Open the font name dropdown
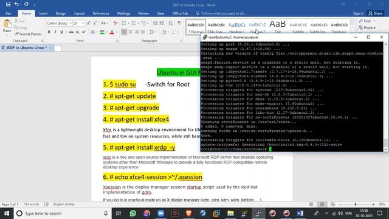Viewport: 389px width, 219px height. [x=71, y=23]
